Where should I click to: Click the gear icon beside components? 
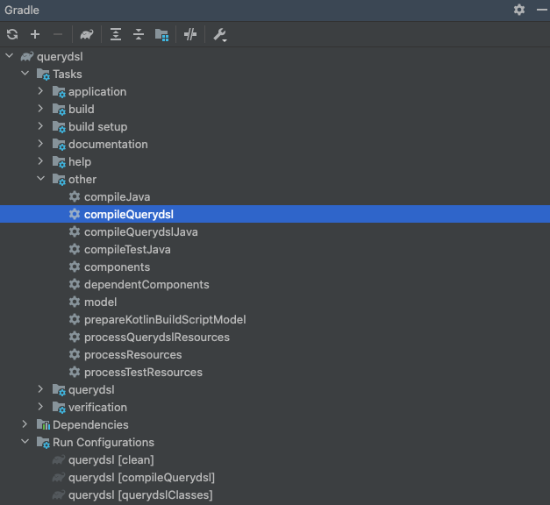(x=75, y=267)
